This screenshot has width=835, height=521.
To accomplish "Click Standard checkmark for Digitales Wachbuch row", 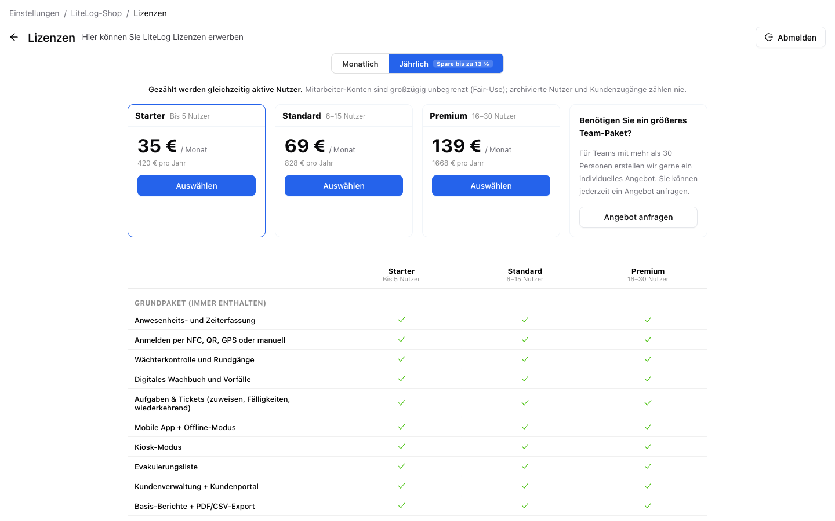I will [x=525, y=379].
